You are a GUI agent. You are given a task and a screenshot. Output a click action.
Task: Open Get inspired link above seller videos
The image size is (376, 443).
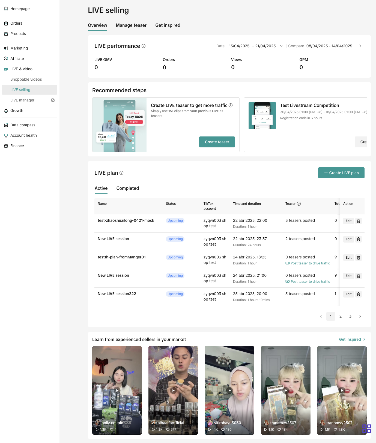pos(352,339)
